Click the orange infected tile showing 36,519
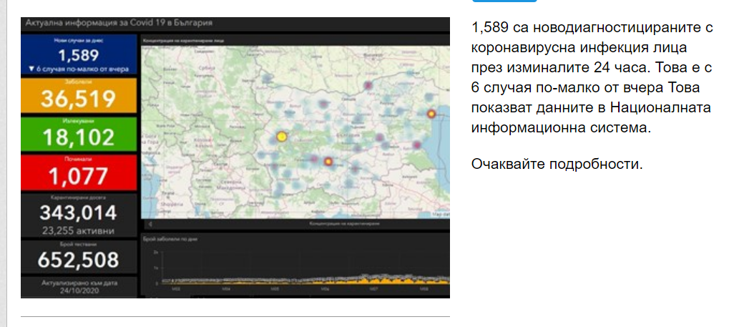 tap(79, 95)
